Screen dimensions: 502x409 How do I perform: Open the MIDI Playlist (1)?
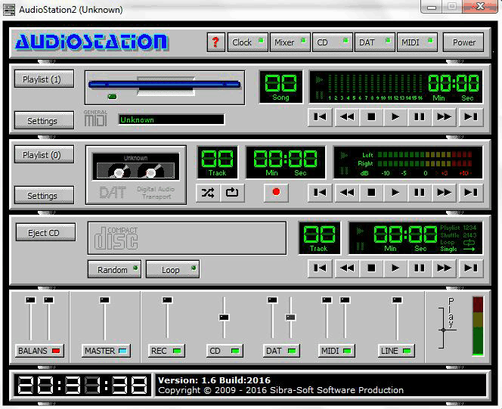coord(43,79)
